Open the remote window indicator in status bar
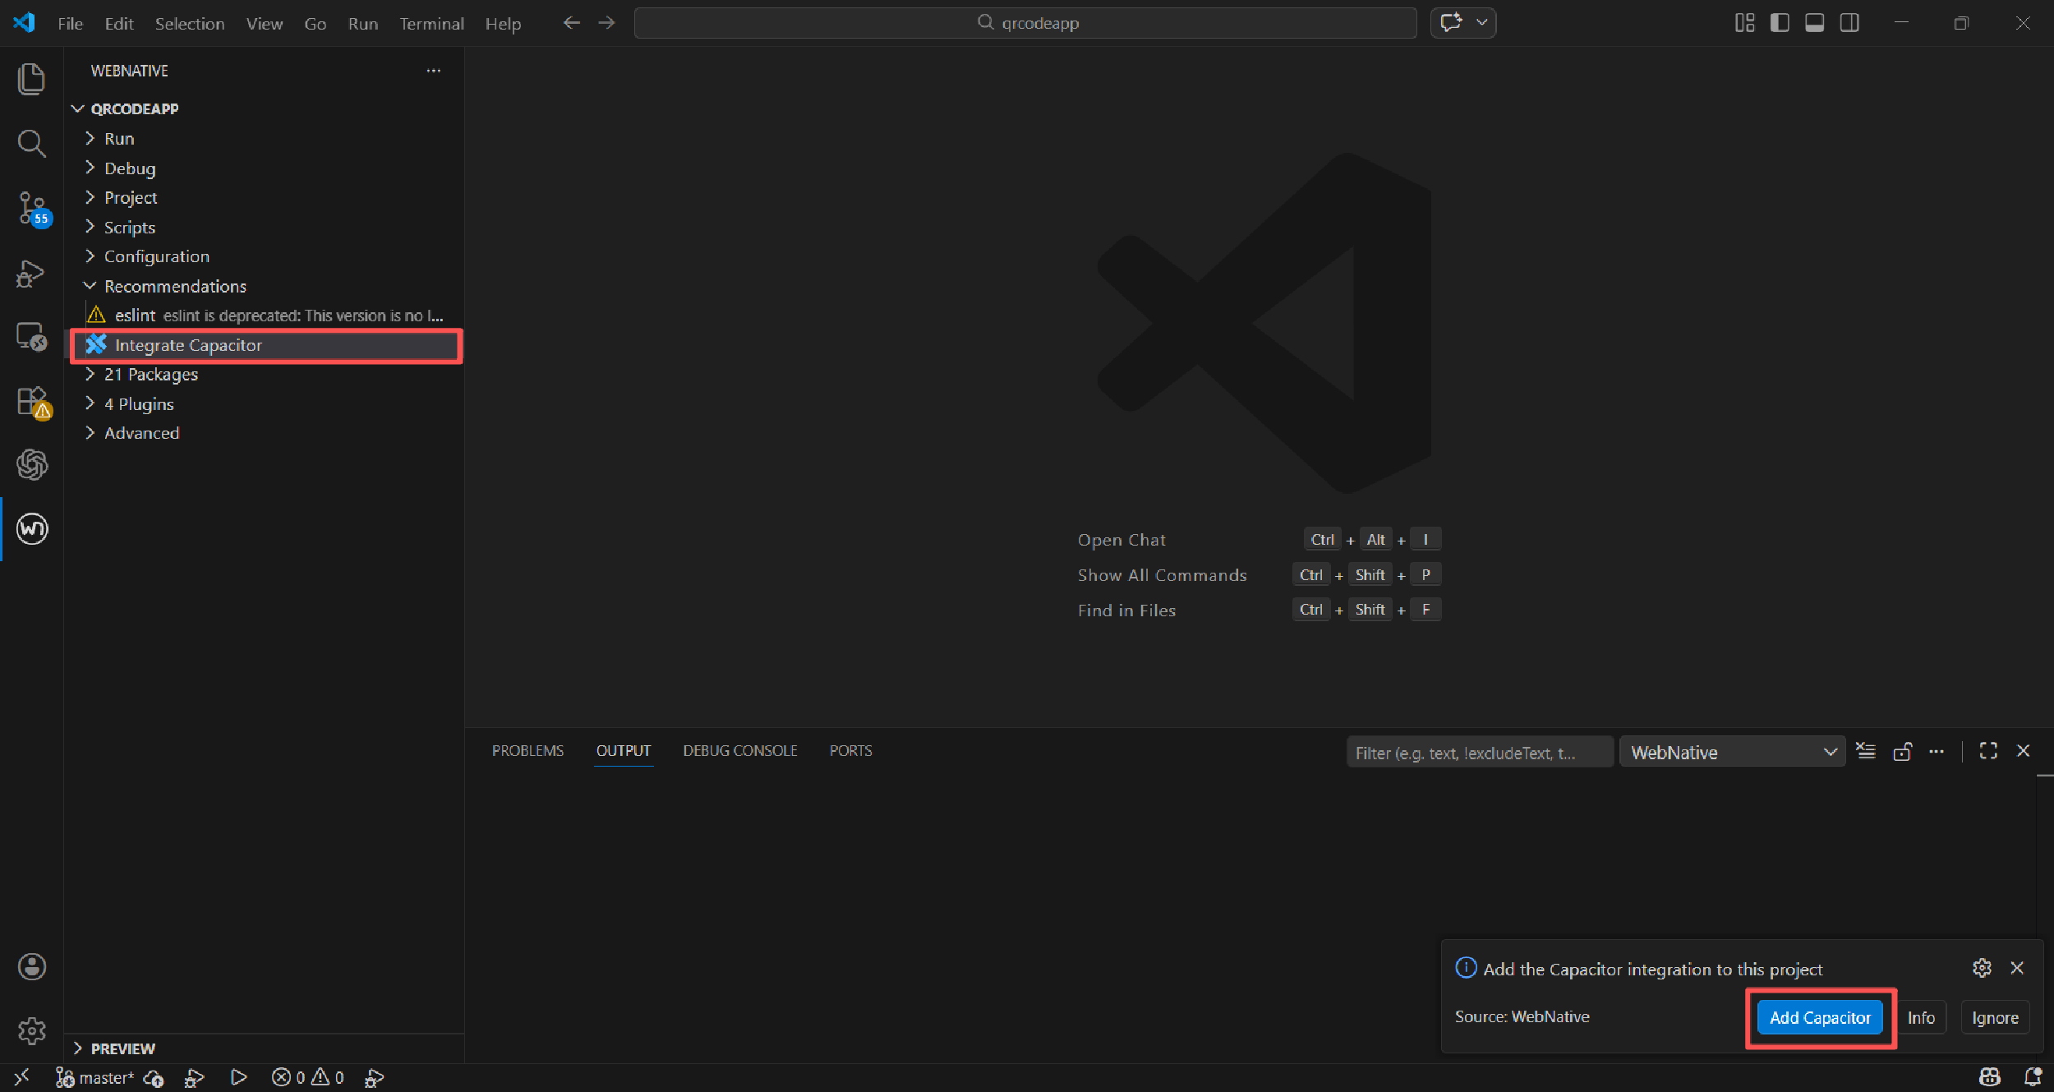Screen dimensions: 2054x1092 22,1077
